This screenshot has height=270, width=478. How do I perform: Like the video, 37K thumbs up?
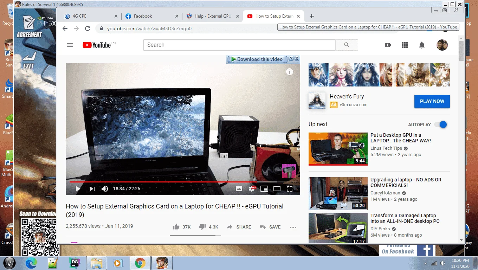click(182, 227)
